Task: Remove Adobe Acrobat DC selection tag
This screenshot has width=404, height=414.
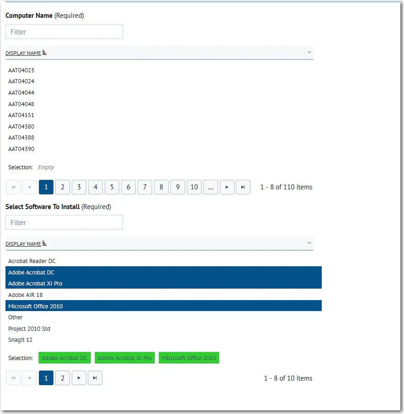Action: point(64,358)
